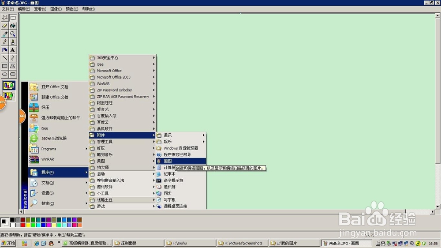Click the disconnected network tray icon
This screenshot has width=441, height=248.
(x=395, y=244)
